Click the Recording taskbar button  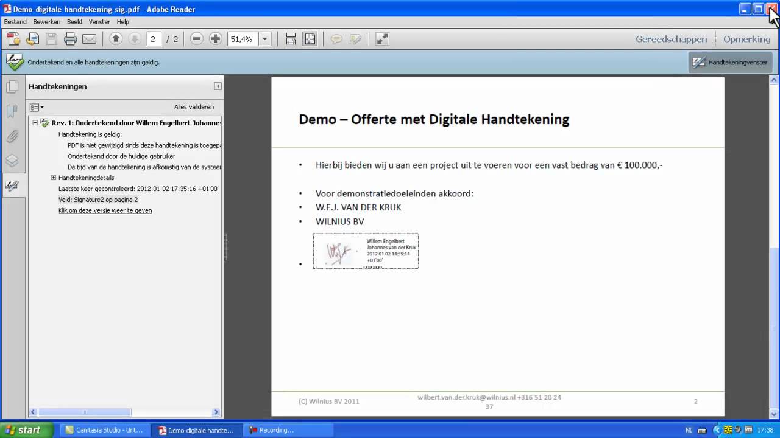288,430
